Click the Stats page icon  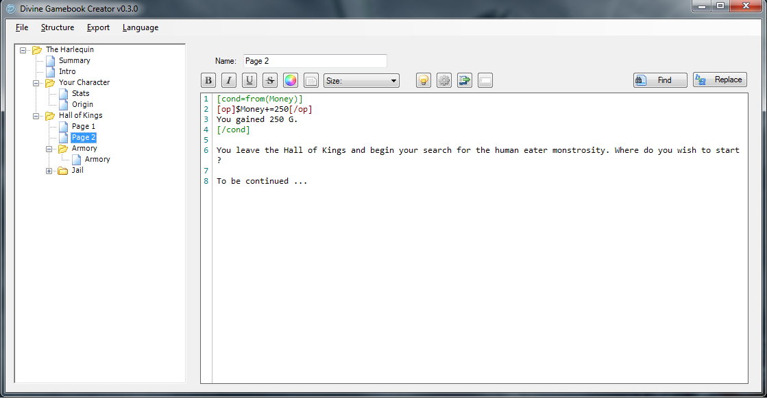pyautogui.click(x=64, y=93)
